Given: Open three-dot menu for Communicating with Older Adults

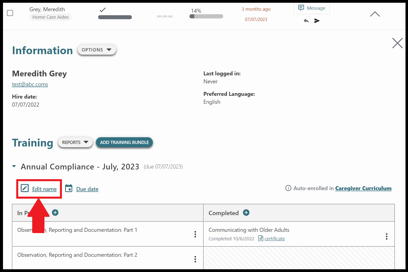Looking at the screenshot, I should click(x=386, y=237).
